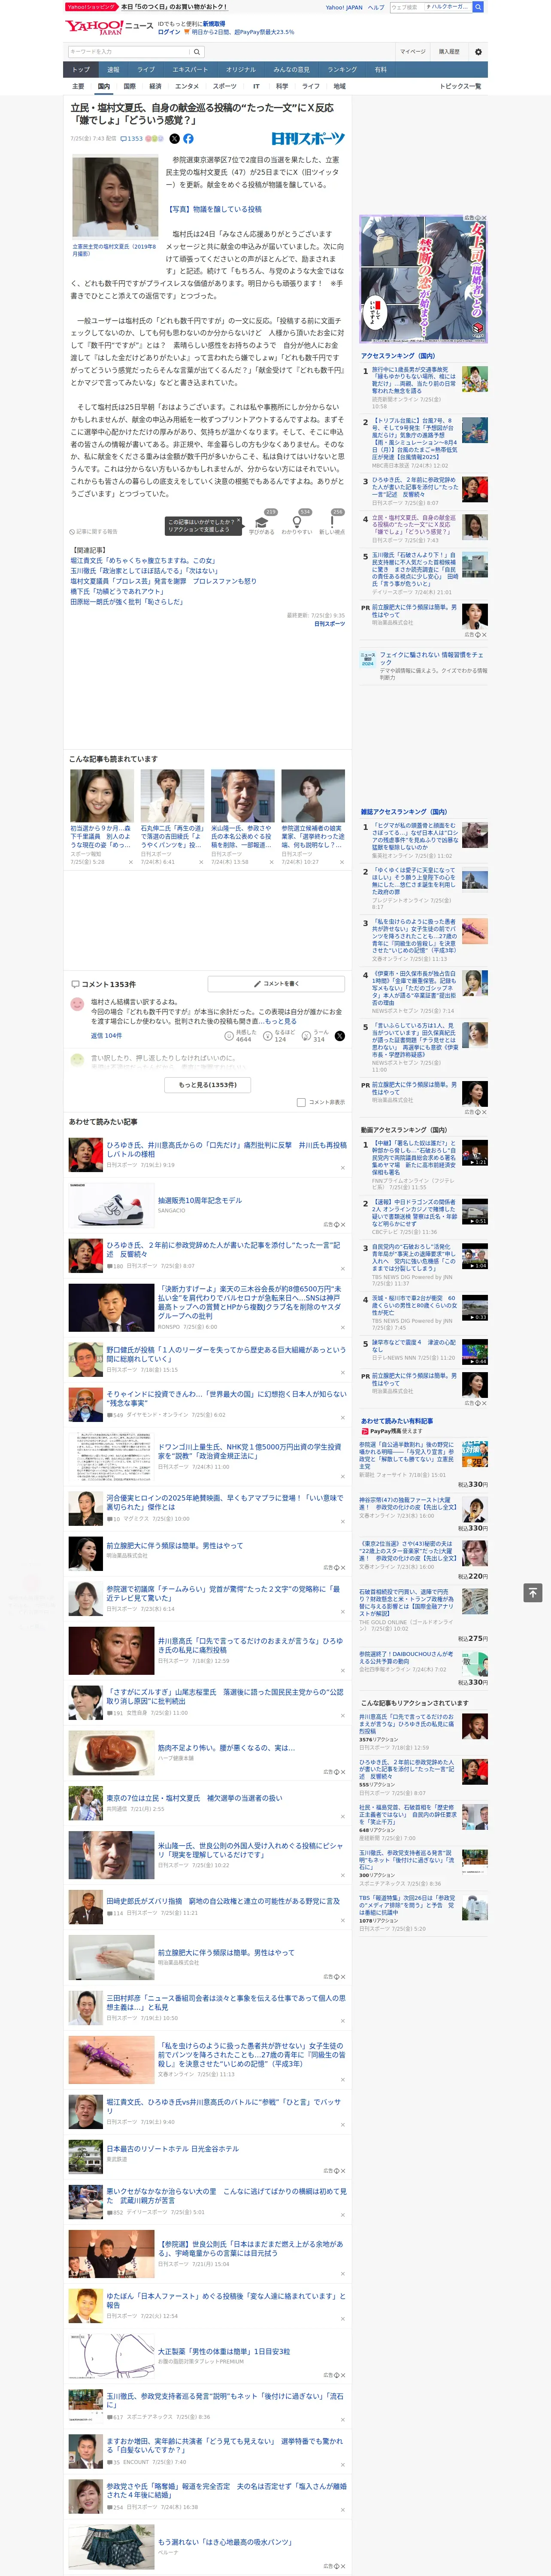Click the search magnifier beside the keyword field
Image resolution: width=551 pixels, height=2576 pixels.
197,52
